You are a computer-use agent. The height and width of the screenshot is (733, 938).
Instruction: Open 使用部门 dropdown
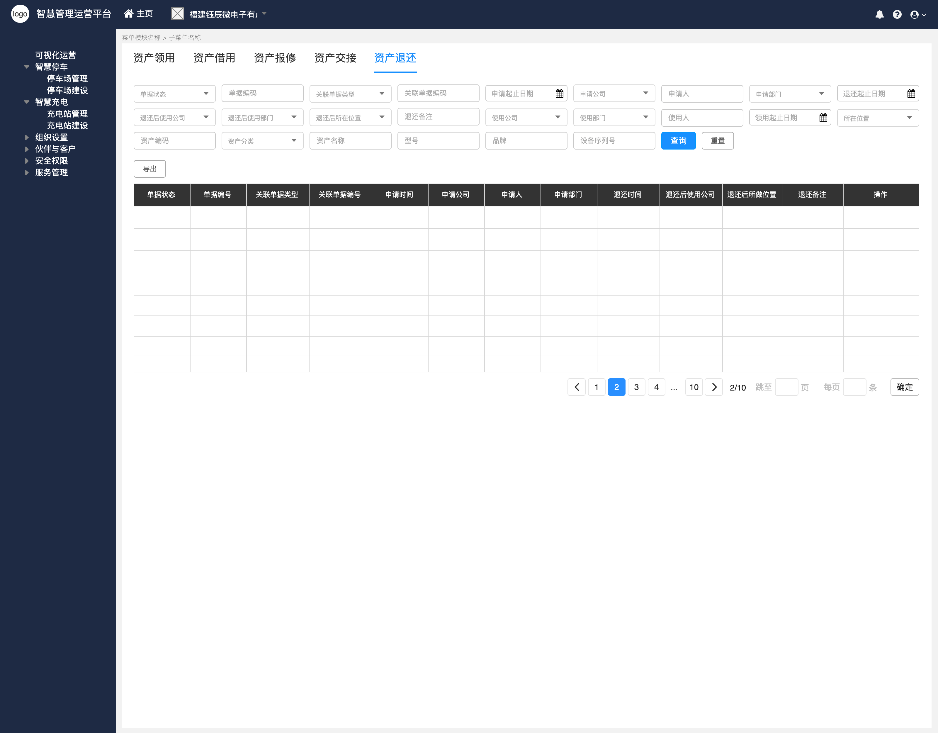pyautogui.click(x=614, y=118)
